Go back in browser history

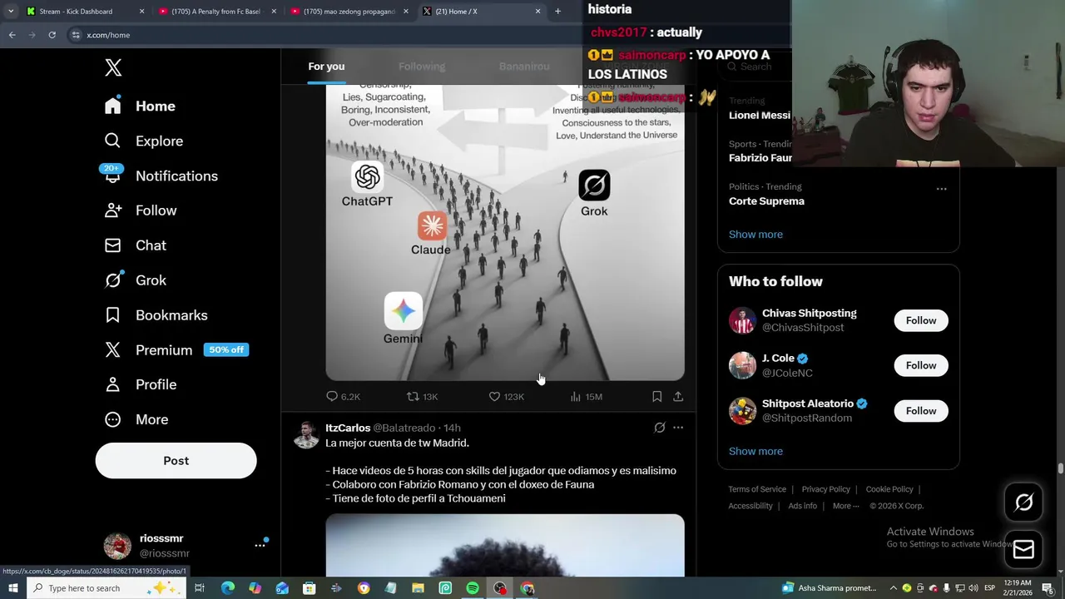(x=12, y=35)
